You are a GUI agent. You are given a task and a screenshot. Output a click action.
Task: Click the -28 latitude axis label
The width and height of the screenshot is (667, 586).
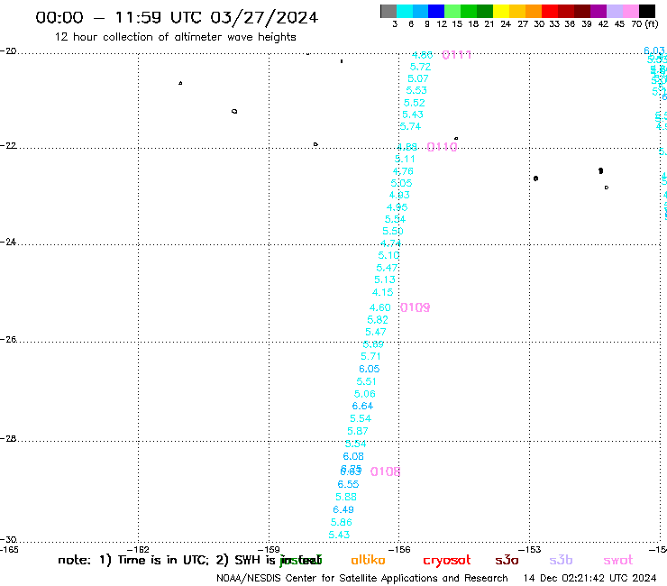point(8,438)
